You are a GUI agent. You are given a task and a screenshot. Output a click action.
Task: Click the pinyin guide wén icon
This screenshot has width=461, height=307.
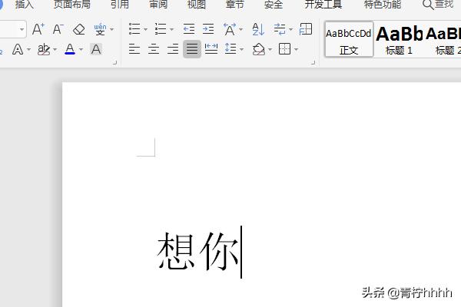(x=100, y=29)
